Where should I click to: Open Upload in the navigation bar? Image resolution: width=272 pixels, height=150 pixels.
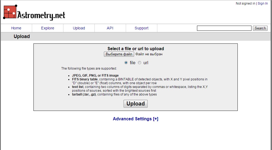point(79,28)
